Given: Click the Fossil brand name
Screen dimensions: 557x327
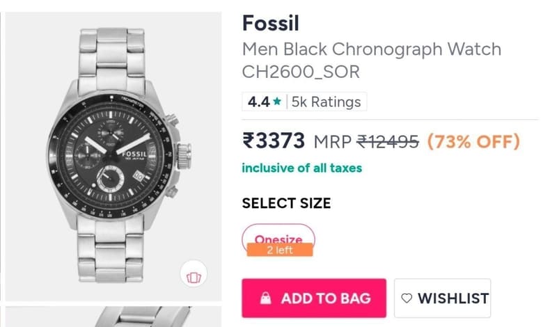Looking at the screenshot, I should pos(271,24).
